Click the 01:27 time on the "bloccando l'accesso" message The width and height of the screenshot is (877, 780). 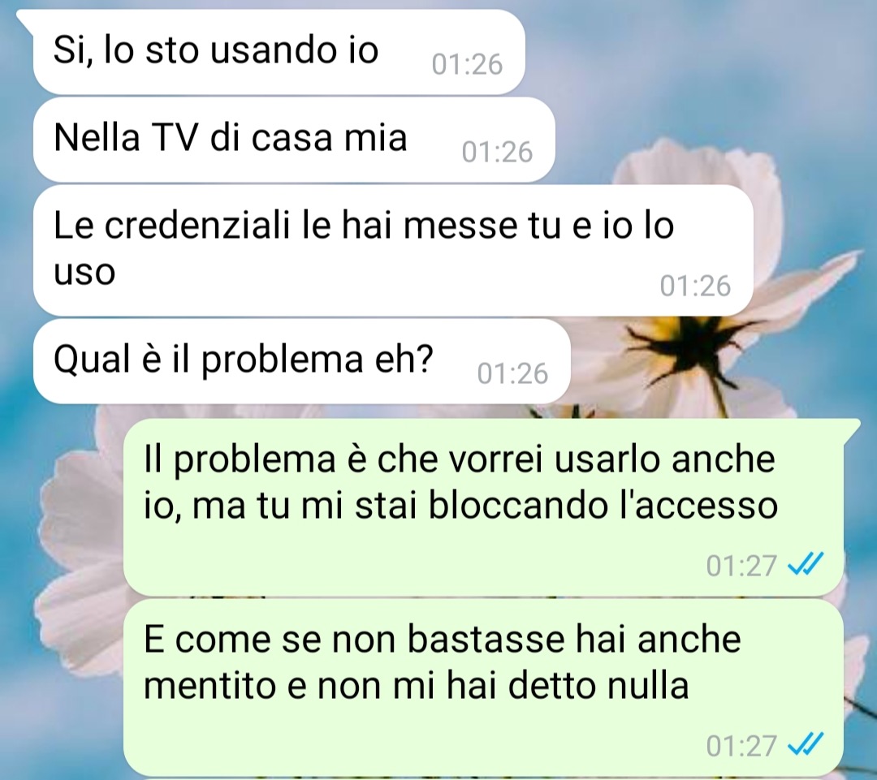(741, 565)
